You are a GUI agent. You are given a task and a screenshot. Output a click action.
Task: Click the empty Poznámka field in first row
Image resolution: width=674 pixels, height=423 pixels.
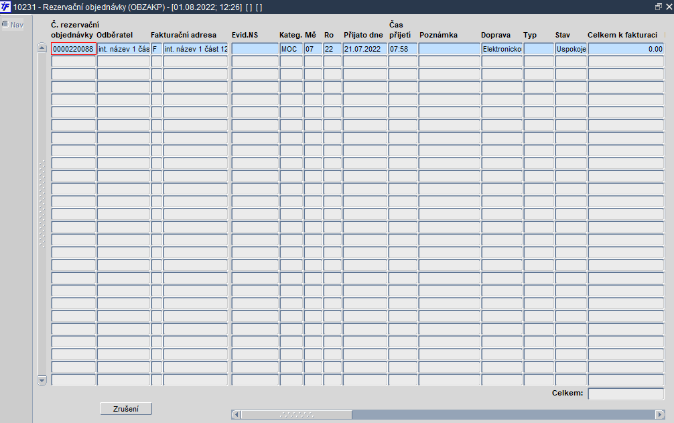450,49
